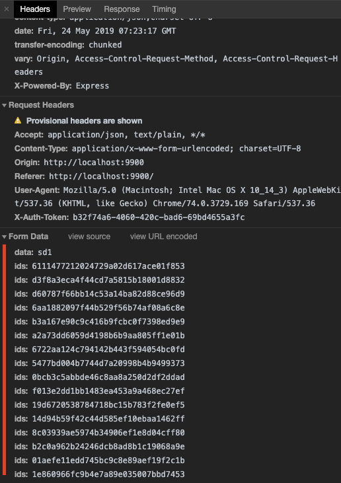Screen dimensions: 341x483
Task: Select the X-Auth-Token value
Action: pos(159,217)
